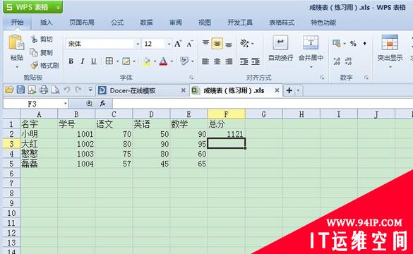
Task: Decrease font size with the small A icon
Action: point(190,44)
